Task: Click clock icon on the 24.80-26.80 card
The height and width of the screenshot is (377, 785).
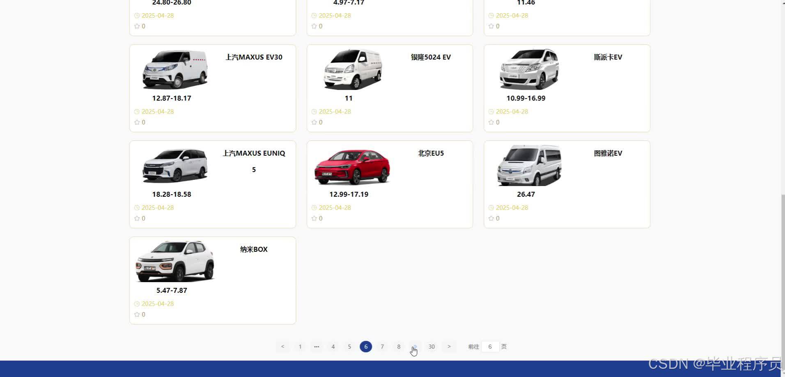Action: [x=137, y=16]
